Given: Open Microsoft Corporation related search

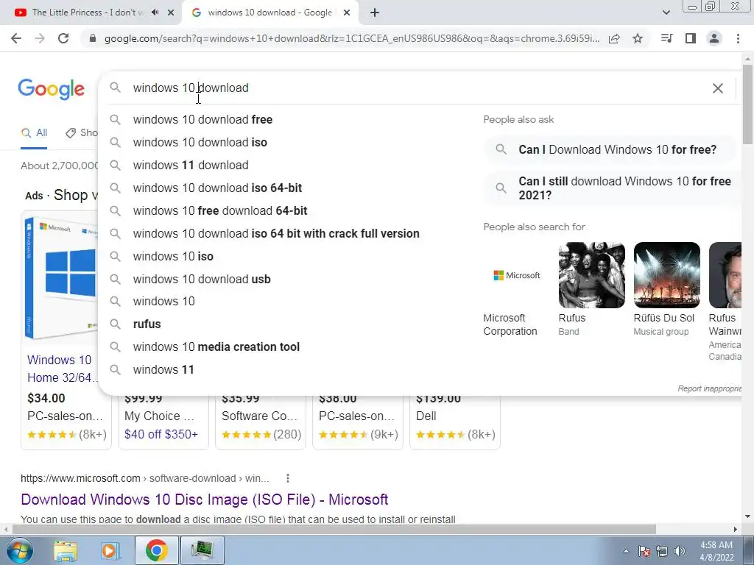Looking at the screenshot, I should point(516,290).
